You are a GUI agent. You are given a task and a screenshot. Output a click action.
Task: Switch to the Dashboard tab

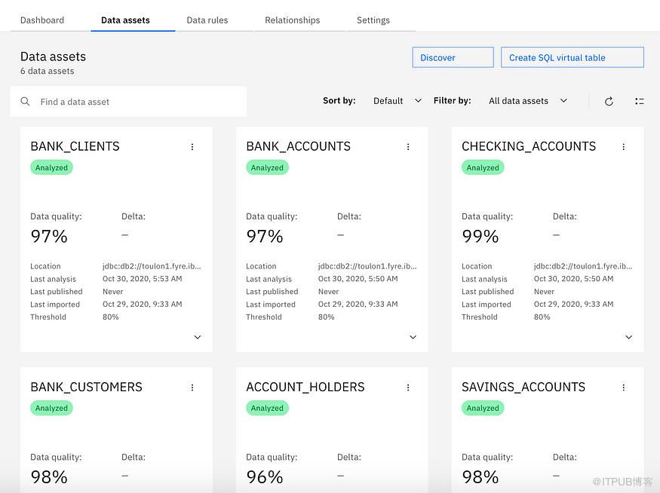click(42, 20)
